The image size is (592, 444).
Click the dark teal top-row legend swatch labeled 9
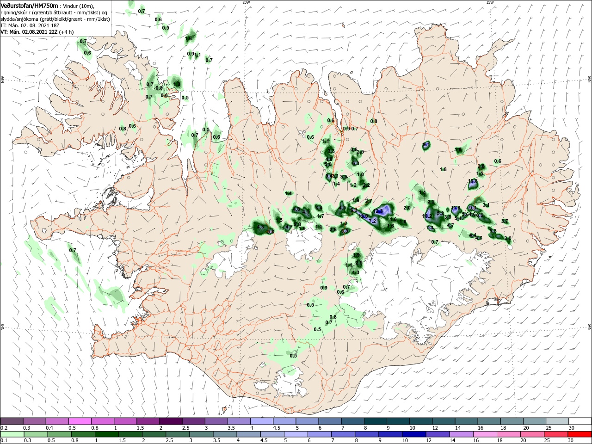click(398, 421)
